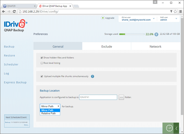The image size is (184, 134).
Task: Click the Upgrade arrow icon
Action: pyautogui.click(x=103, y=18)
